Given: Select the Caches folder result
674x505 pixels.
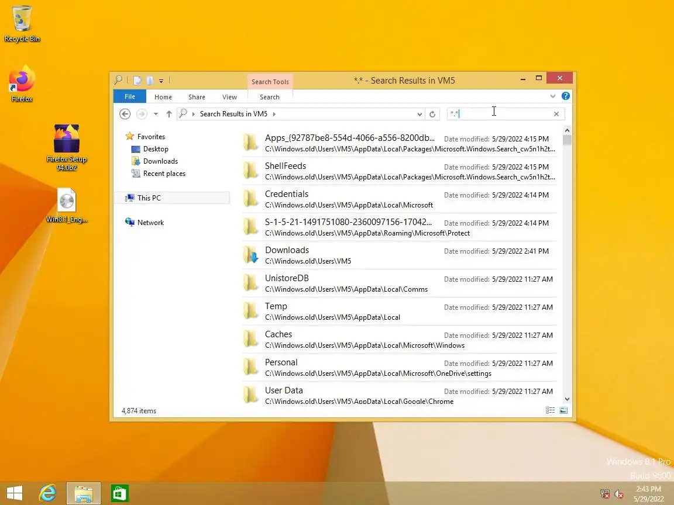Looking at the screenshot, I should click(400, 339).
